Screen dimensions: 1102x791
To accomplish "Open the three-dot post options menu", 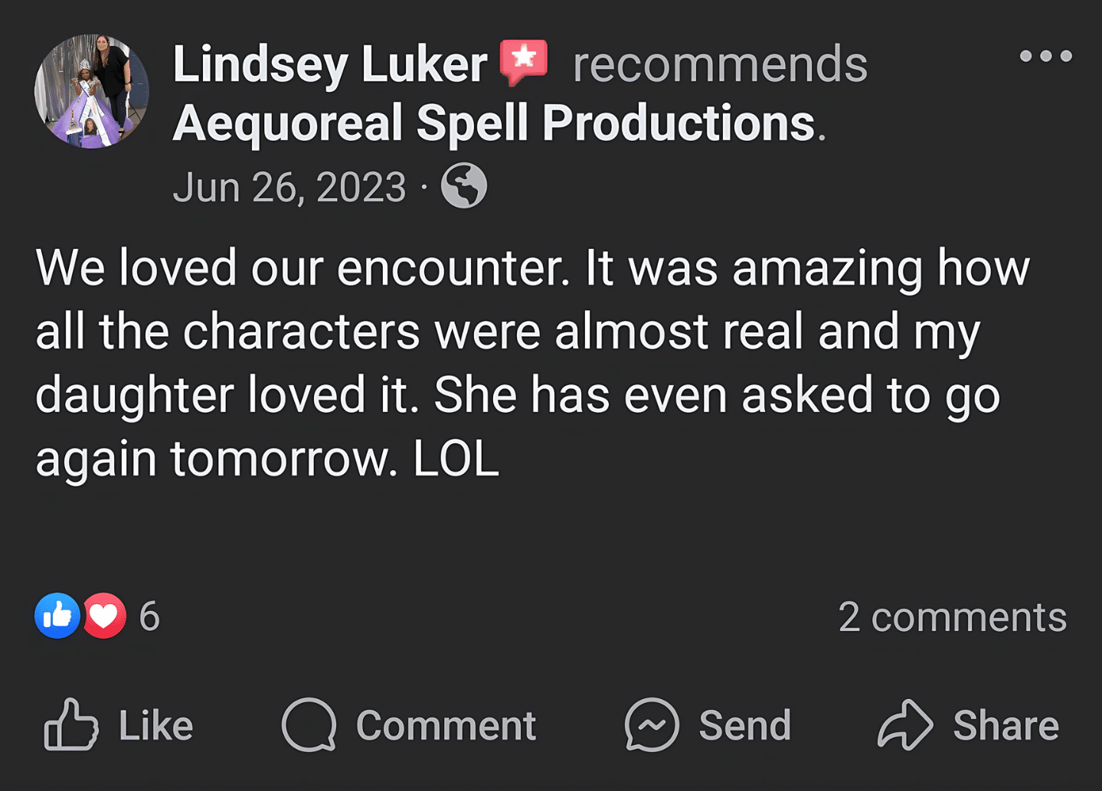I will (1045, 56).
